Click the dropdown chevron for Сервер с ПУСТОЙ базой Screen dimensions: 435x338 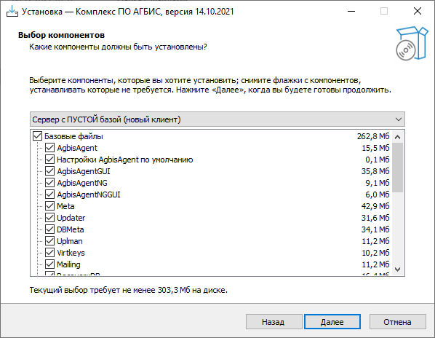399,119
